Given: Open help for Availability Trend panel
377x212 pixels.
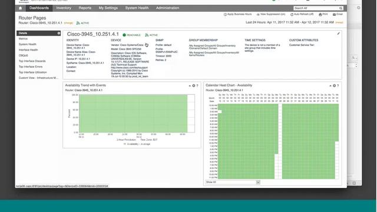Looking at the screenshot, I should click(x=197, y=85).
